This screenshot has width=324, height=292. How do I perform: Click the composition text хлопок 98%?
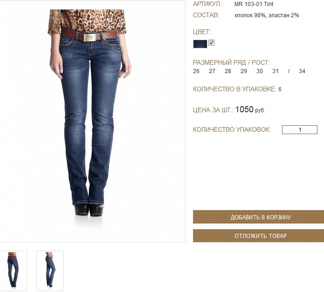[x=250, y=15]
